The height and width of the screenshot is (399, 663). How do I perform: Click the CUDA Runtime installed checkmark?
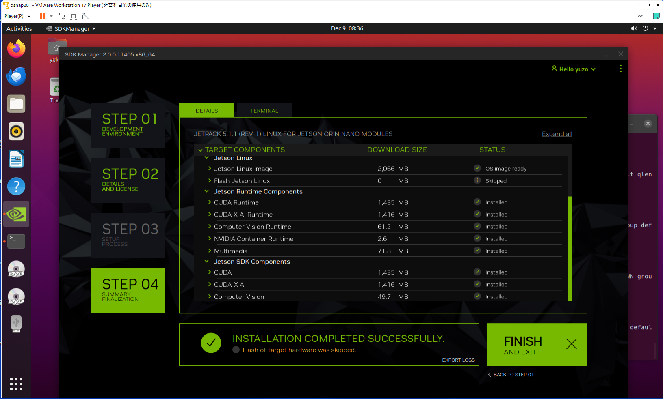477,202
